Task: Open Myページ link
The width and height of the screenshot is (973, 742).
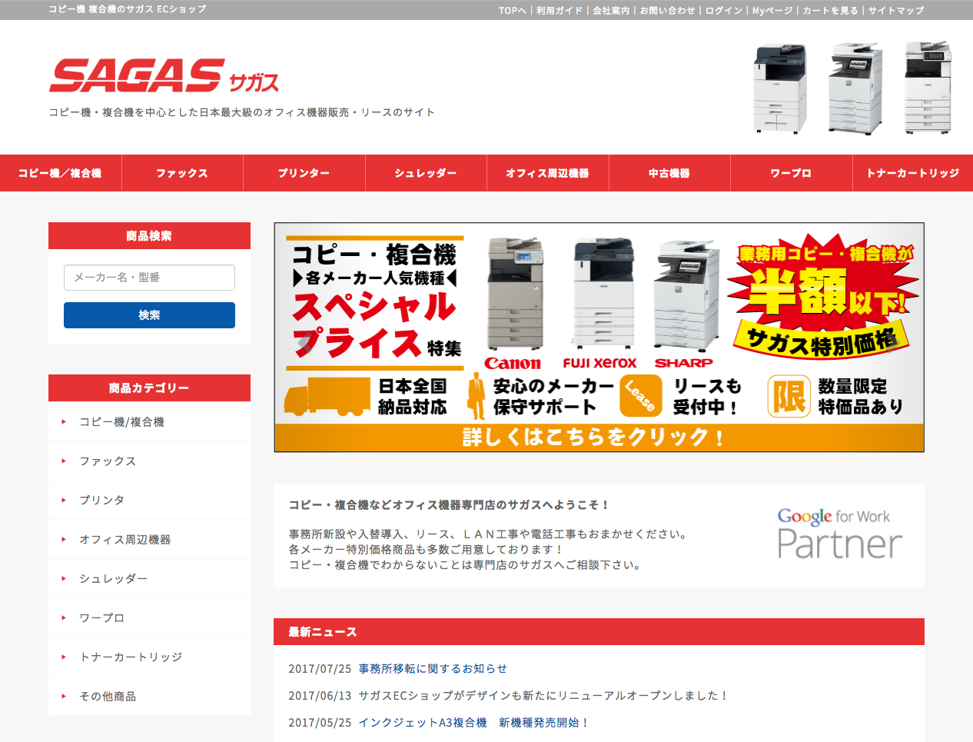Action: pos(772,11)
